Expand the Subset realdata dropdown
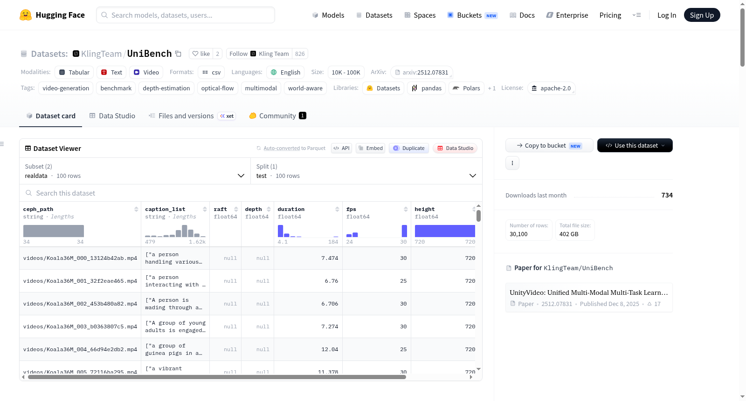This screenshot has height=401, width=746. coord(135,171)
